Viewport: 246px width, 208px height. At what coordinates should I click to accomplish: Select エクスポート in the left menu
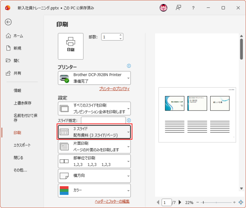[x=22, y=145]
